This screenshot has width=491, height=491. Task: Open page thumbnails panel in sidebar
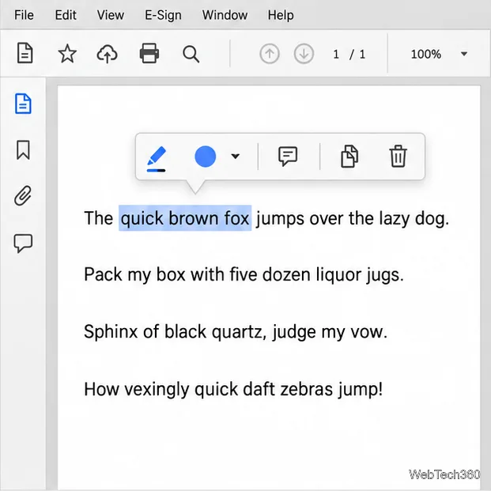(23, 104)
